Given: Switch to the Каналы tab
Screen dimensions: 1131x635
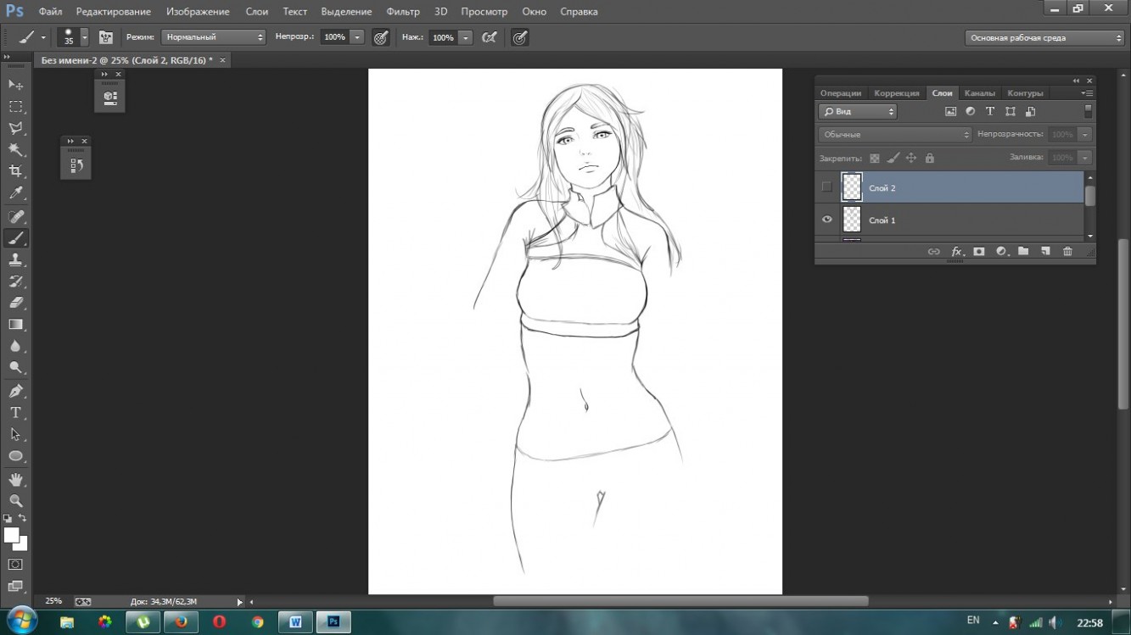Looking at the screenshot, I should pyautogui.click(x=979, y=93).
